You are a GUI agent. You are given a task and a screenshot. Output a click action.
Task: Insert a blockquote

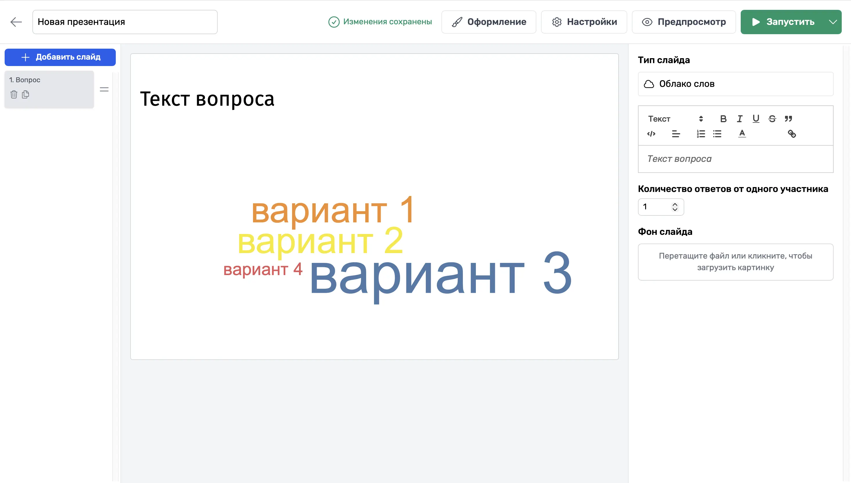point(788,119)
